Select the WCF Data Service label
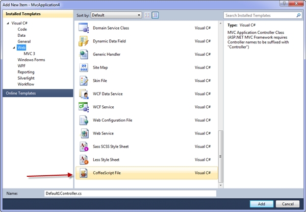The image size is (306, 212). pos(108,94)
